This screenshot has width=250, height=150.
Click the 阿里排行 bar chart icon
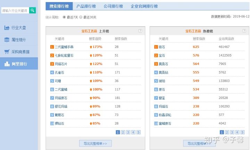(x=7, y=64)
